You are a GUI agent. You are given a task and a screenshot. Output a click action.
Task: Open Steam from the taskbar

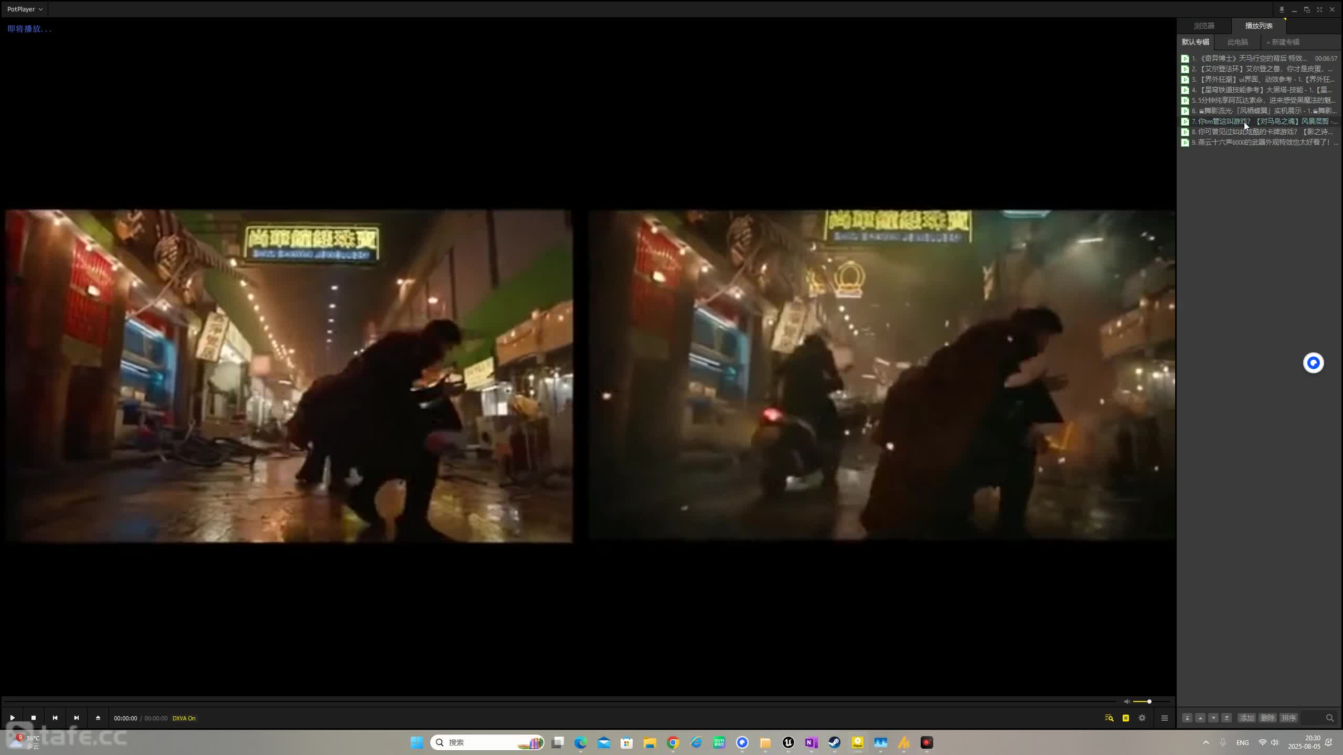[835, 742]
